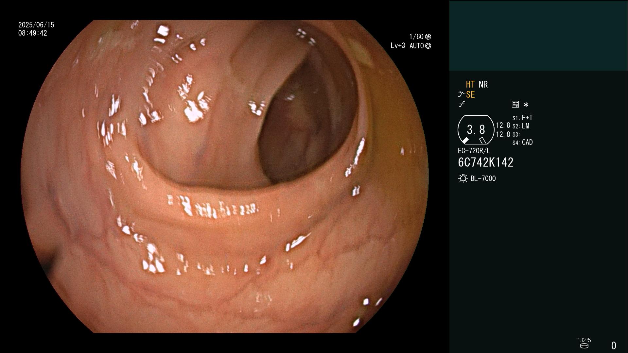The width and height of the screenshot is (628, 353).
Task: Open the sliders settings icon
Action: (x=515, y=104)
